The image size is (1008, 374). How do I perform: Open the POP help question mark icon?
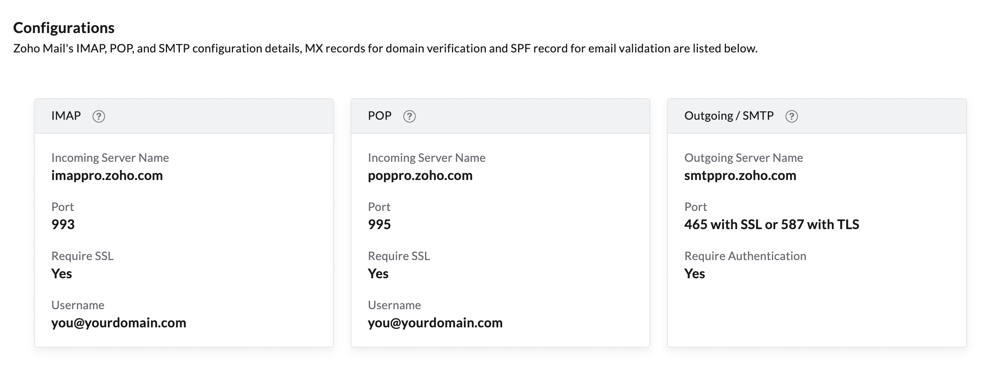[x=409, y=116]
